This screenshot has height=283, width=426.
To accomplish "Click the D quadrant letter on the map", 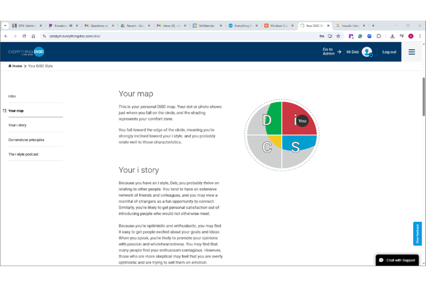I will click(267, 120).
